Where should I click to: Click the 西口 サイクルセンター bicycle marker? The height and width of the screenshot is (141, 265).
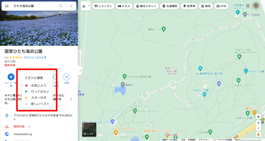[x=113, y=121]
